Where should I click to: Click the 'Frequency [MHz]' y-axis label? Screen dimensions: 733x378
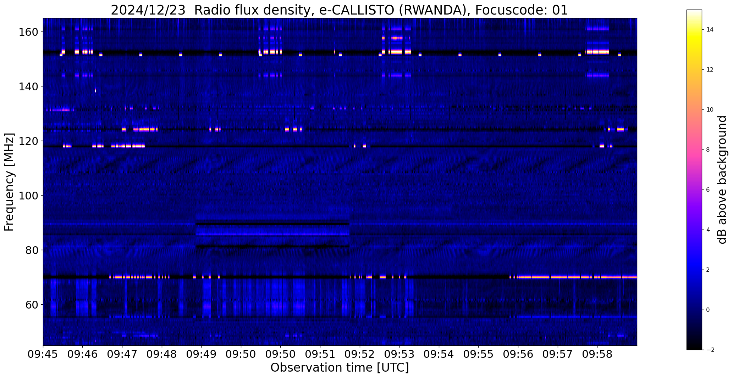10,182
